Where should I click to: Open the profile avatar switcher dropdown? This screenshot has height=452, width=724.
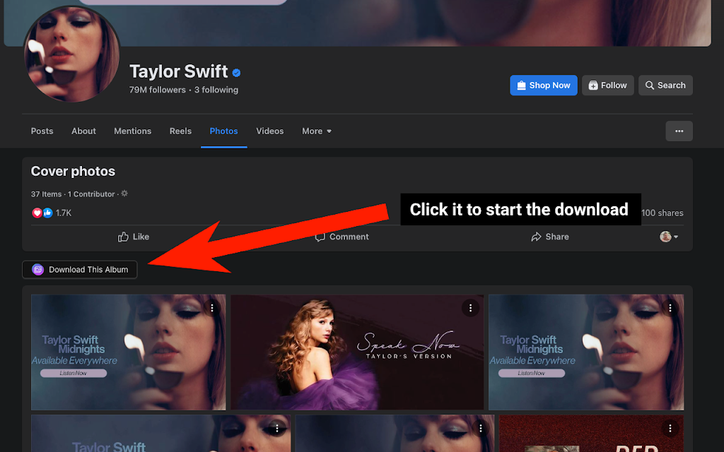[669, 237]
